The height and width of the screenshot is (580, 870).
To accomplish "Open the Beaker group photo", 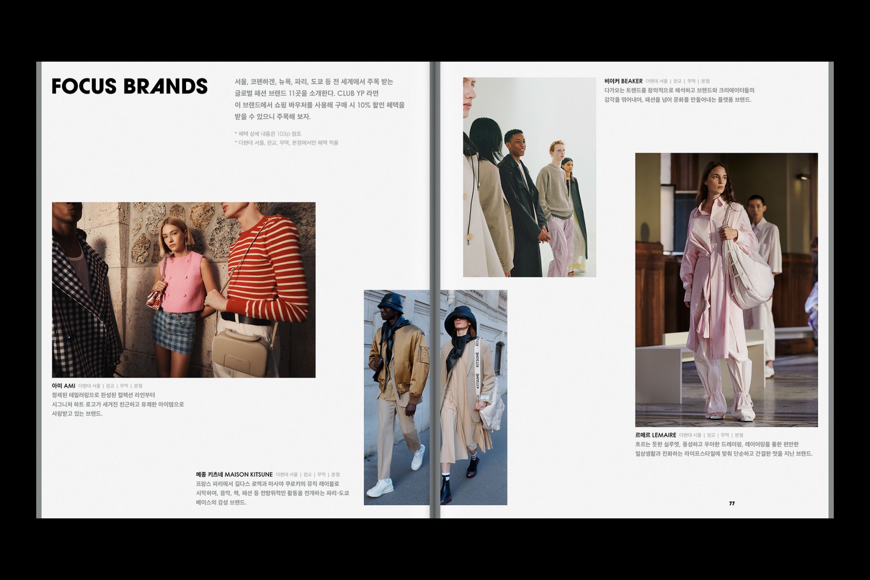I will (x=529, y=177).
